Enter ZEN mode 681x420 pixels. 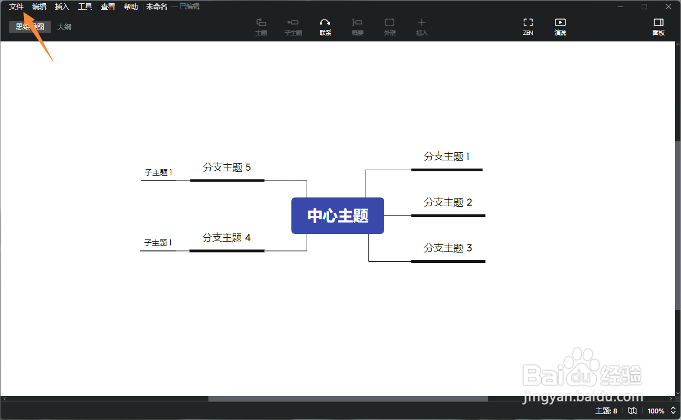coord(528,27)
